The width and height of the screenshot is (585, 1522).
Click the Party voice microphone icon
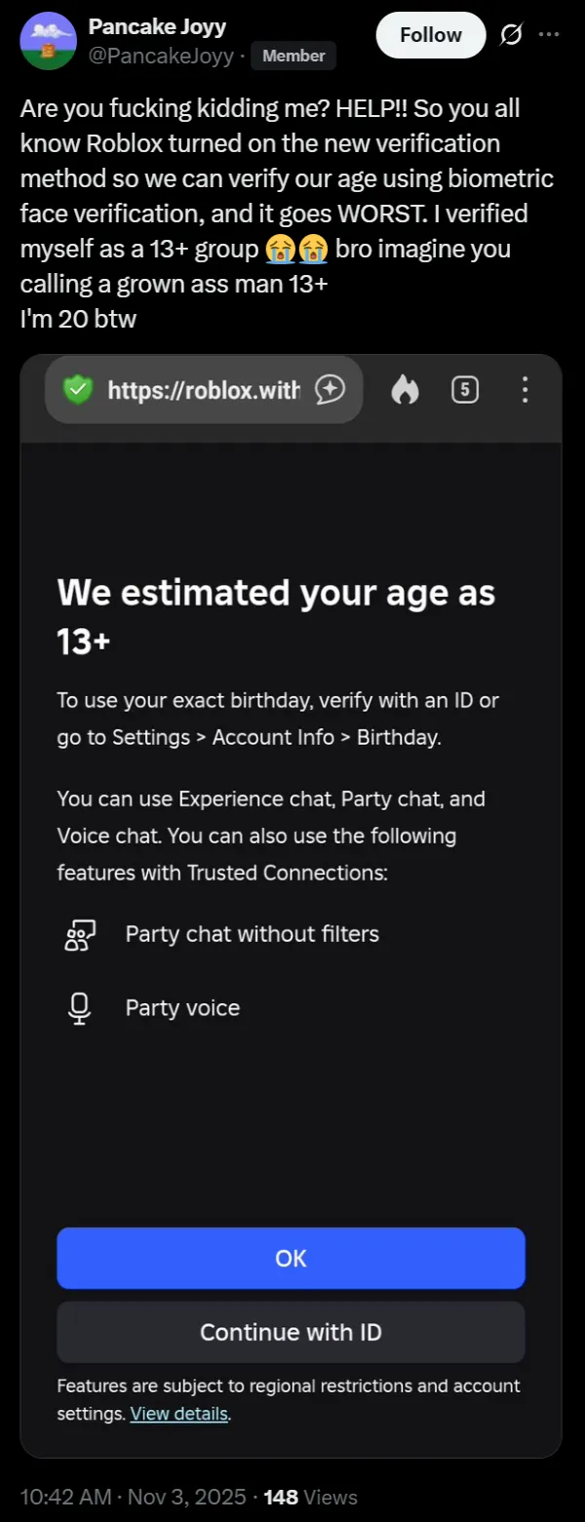coord(79,1009)
